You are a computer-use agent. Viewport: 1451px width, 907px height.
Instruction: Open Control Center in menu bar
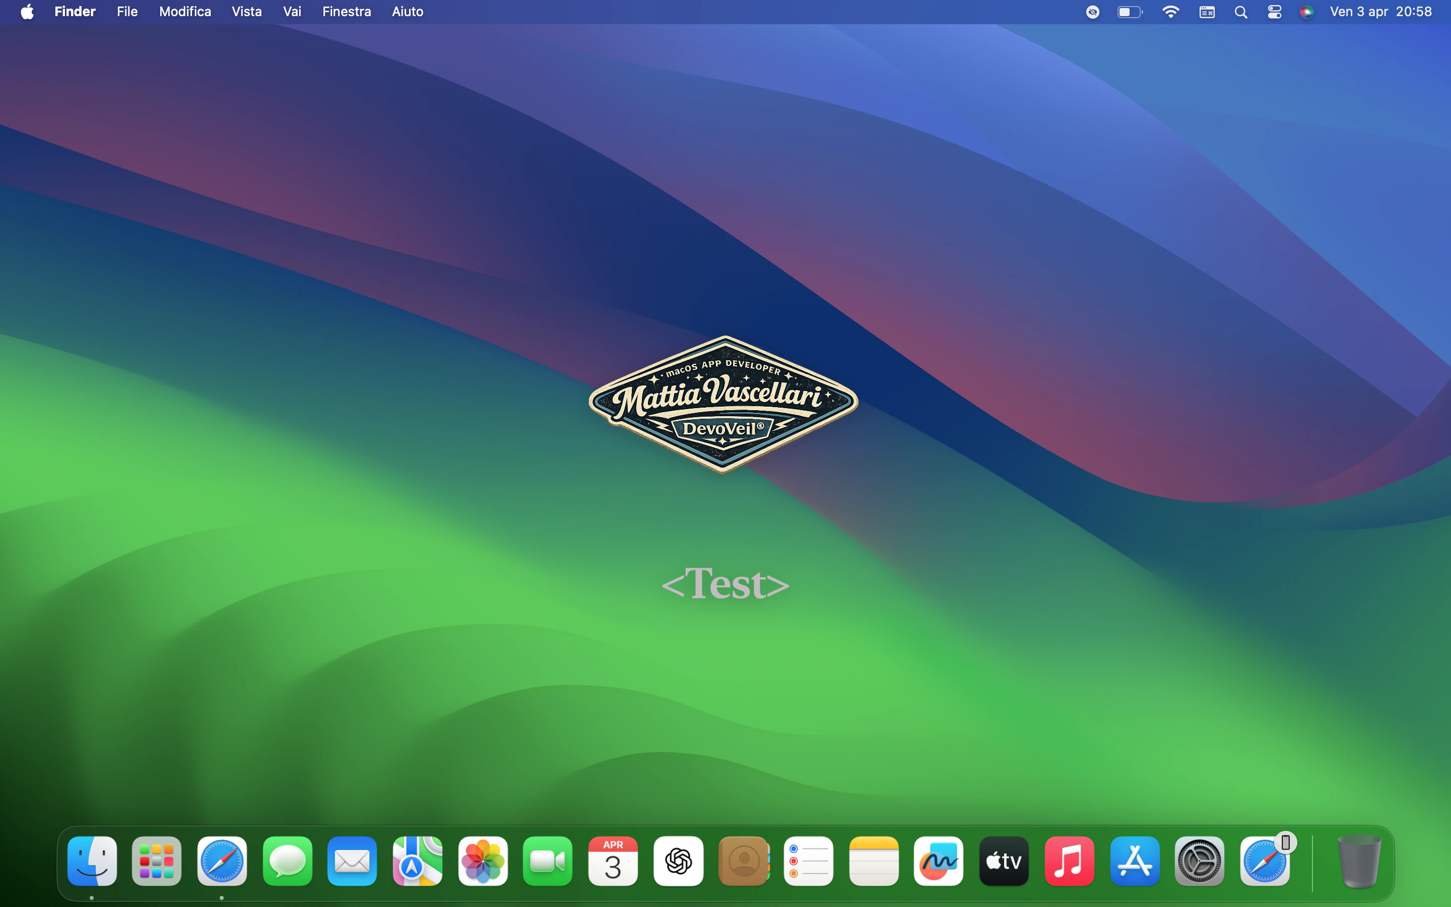pos(1274,12)
